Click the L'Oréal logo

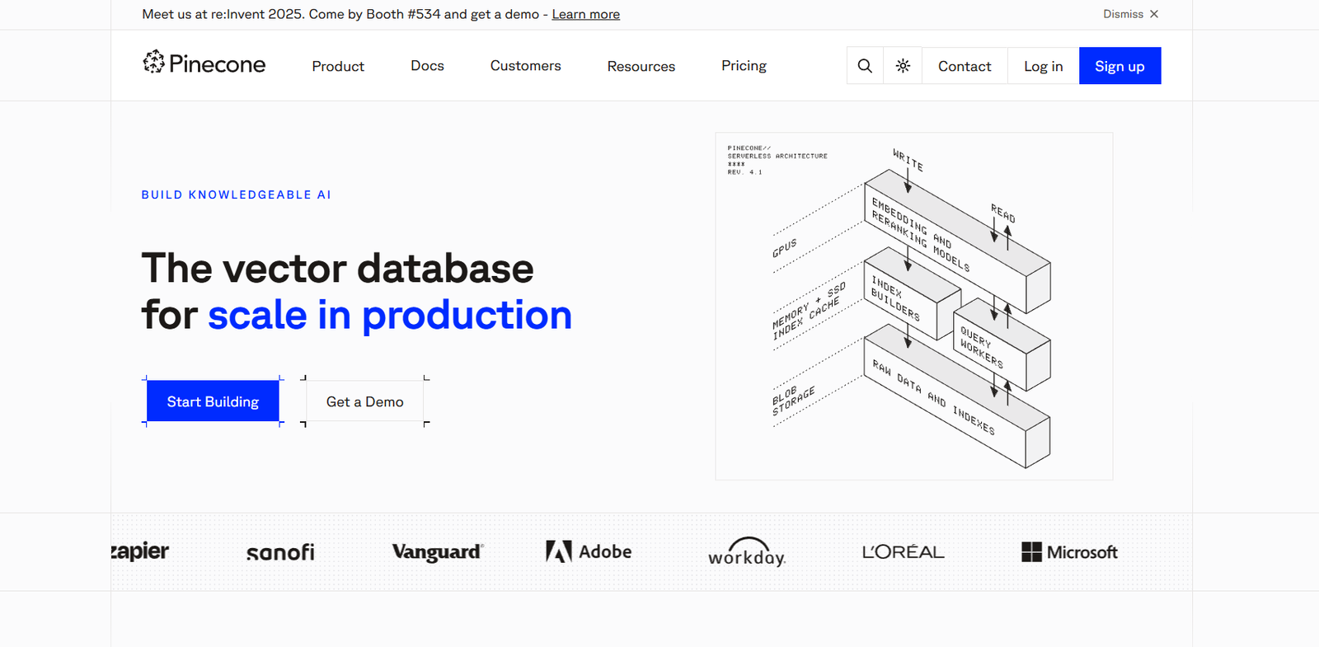tap(903, 552)
